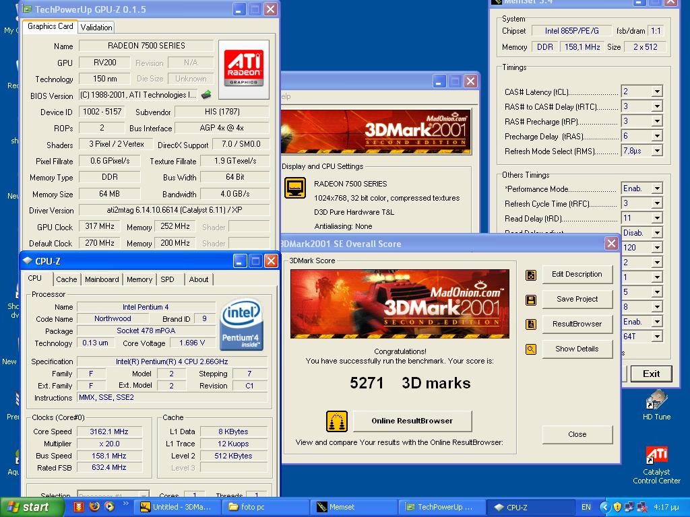The image size is (690, 517).
Task: Click the Intel Pentium 4 logo in CPU-Z
Action: (241, 324)
